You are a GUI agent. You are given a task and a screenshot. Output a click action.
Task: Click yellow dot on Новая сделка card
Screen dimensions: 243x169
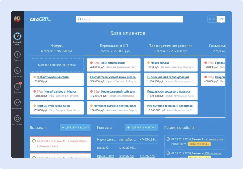point(148,63)
